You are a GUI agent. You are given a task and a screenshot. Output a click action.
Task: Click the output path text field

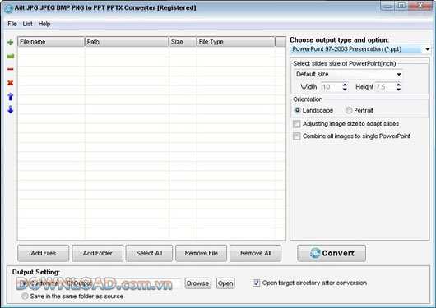point(123,283)
